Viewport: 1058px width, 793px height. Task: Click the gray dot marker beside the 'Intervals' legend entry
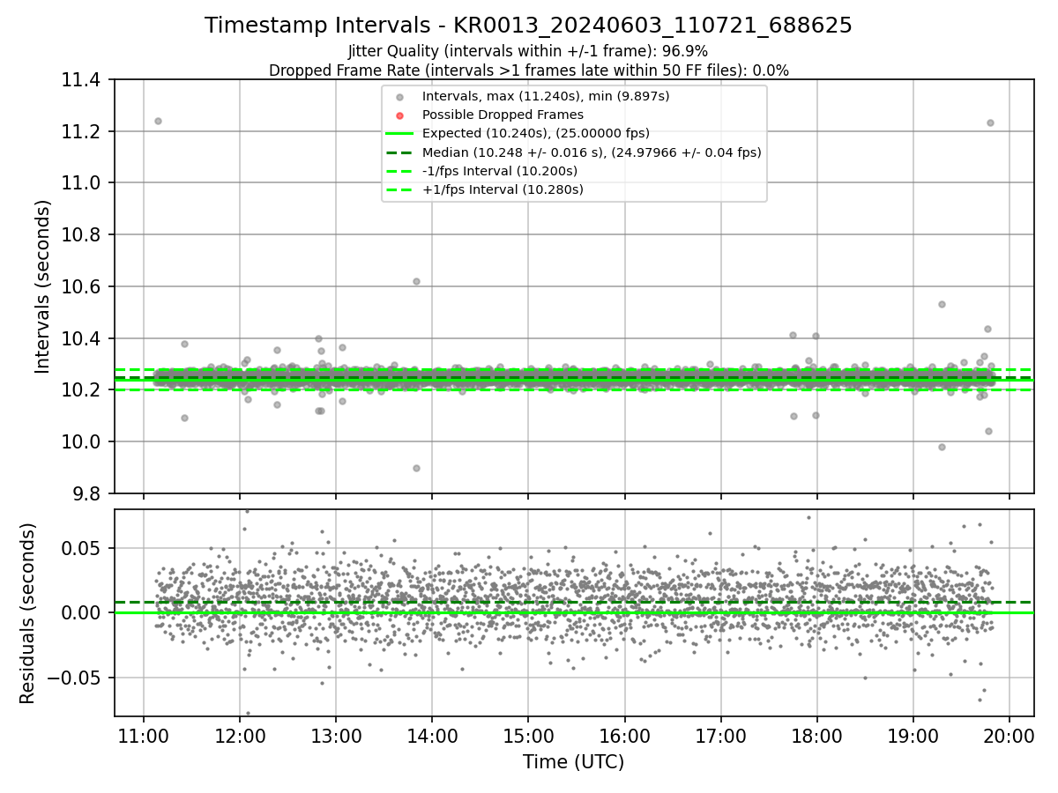pyautogui.click(x=399, y=97)
